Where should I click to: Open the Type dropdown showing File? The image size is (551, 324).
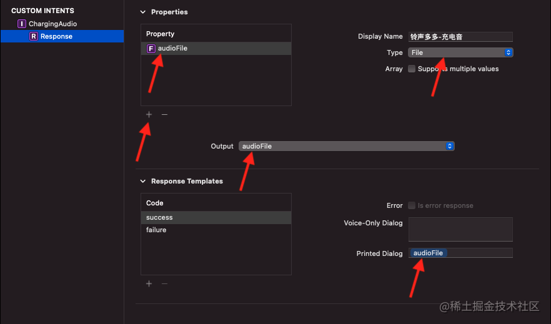[x=460, y=52]
